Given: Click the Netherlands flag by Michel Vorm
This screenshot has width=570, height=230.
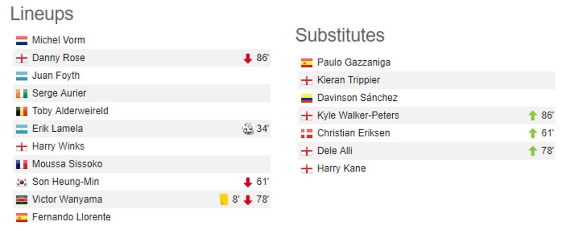Looking at the screenshot, I should click(22, 41).
